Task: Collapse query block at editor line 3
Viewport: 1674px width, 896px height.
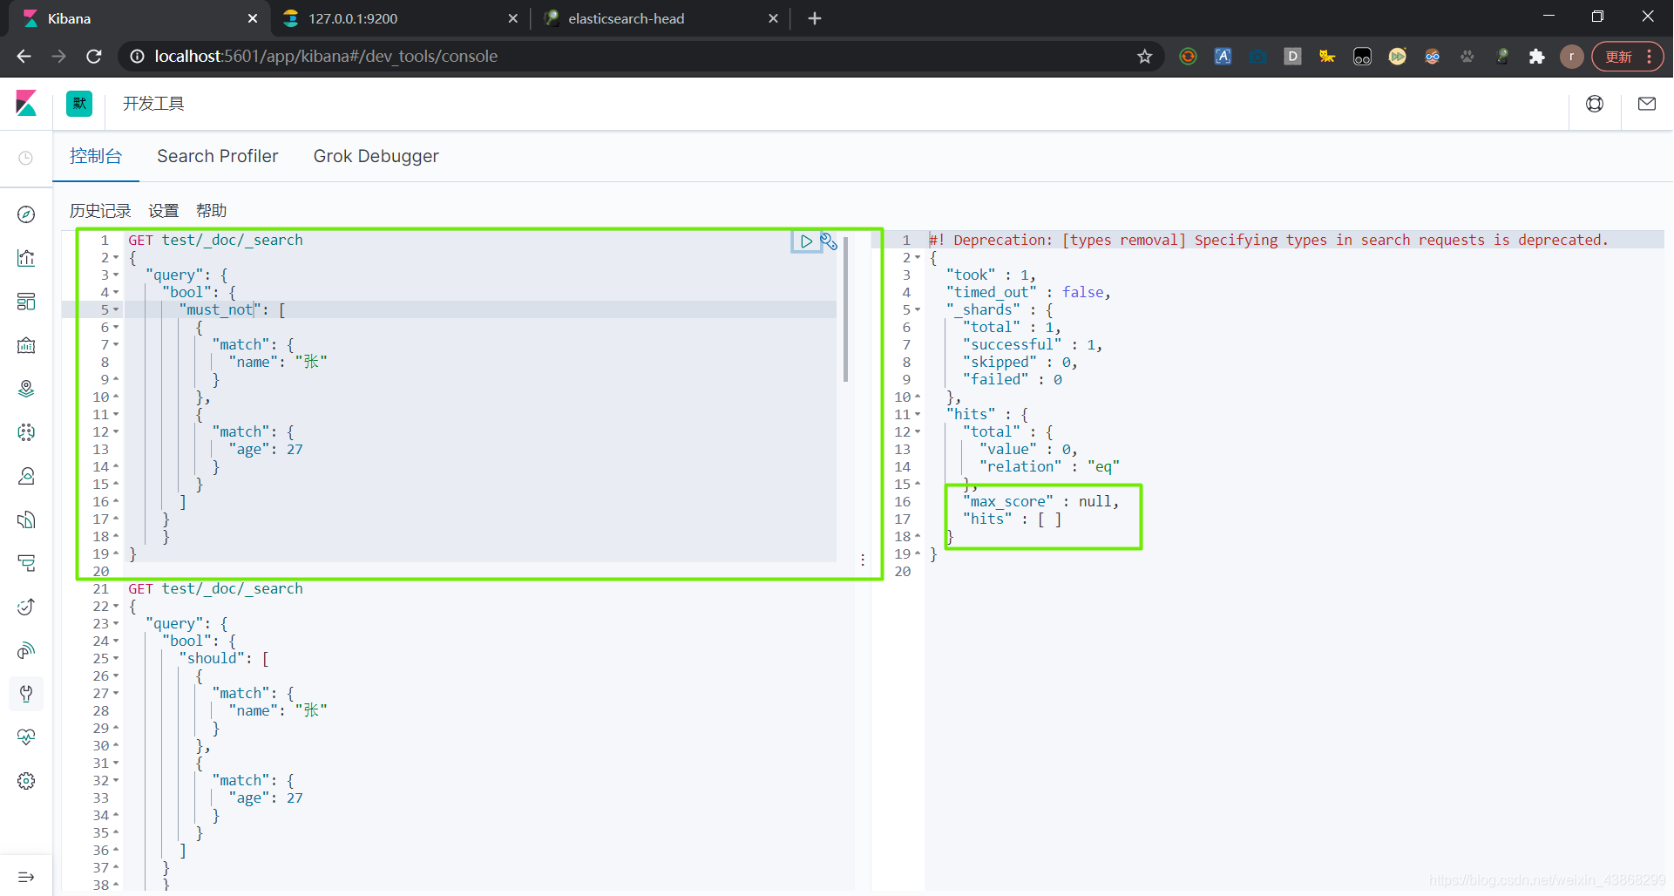Action: pyautogui.click(x=116, y=275)
